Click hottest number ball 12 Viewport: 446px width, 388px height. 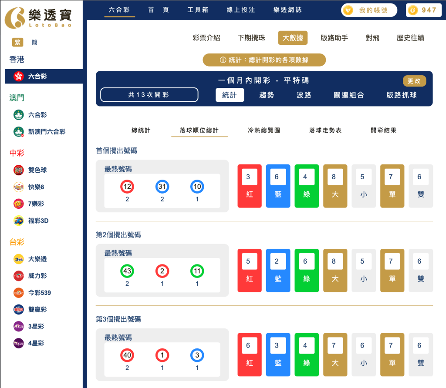tap(128, 187)
